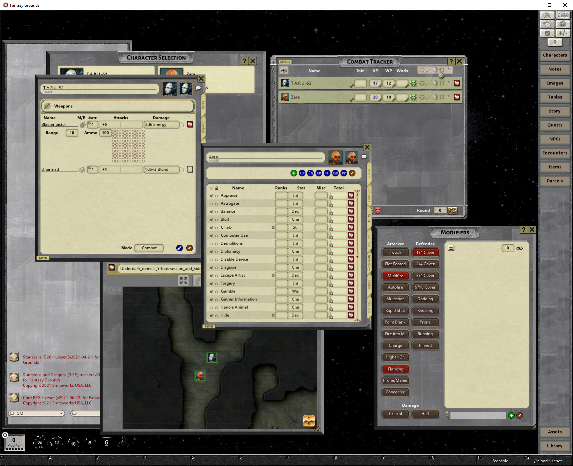Click Zara skill list scrollbar

pyautogui.click(x=357, y=255)
